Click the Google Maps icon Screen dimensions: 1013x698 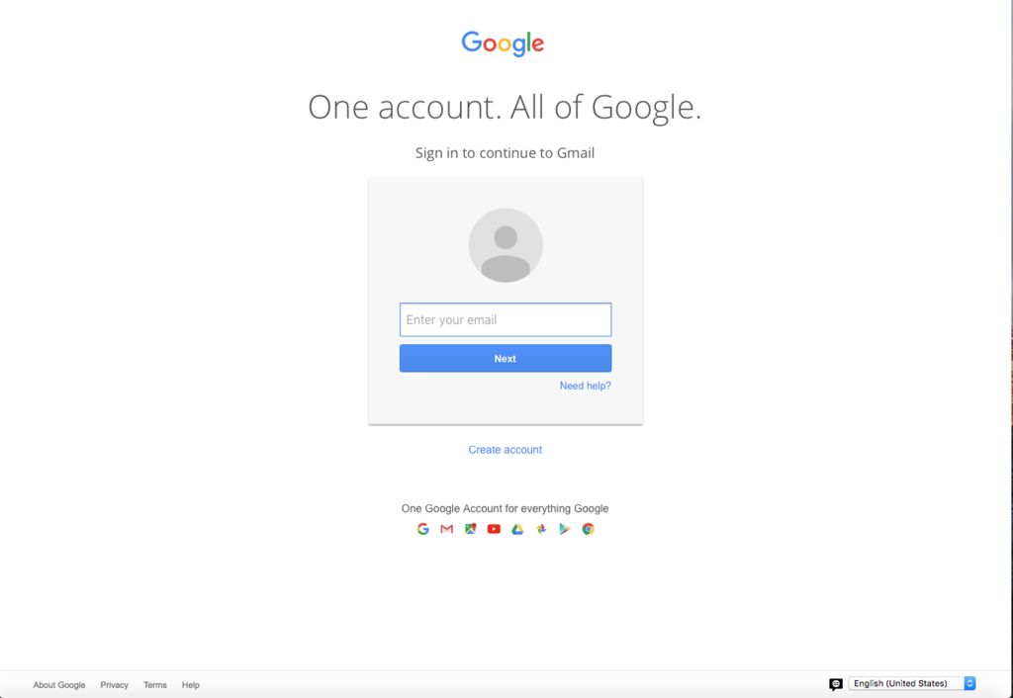click(x=470, y=529)
